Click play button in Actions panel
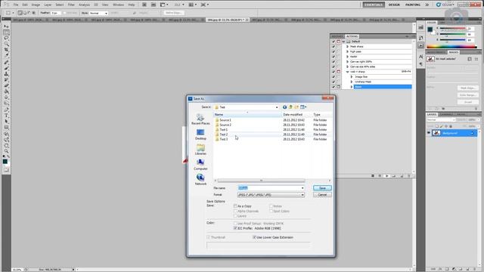The image size is (484, 272). 386,176
